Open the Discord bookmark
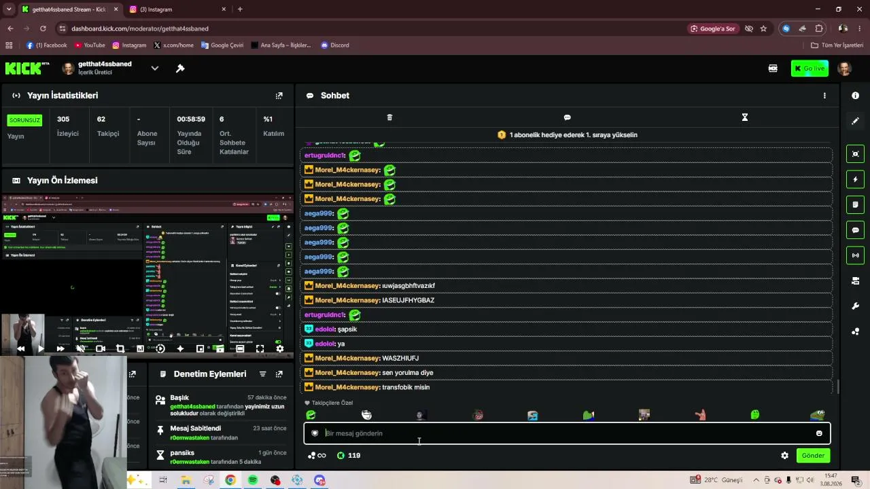870x489 pixels. pos(335,46)
